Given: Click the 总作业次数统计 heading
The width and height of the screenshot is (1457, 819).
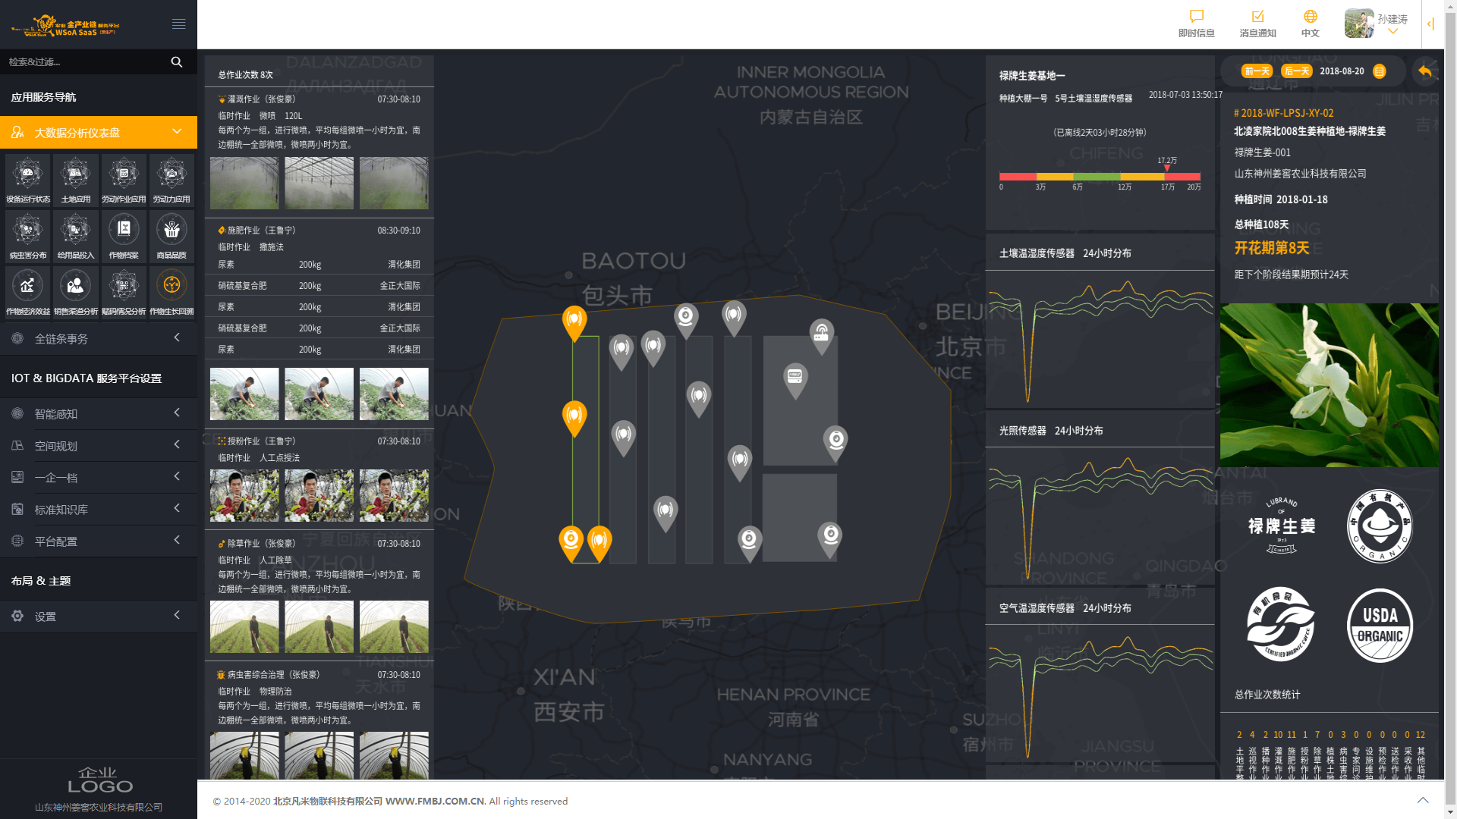Looking at the screenshot, I should click(1267, 695).
